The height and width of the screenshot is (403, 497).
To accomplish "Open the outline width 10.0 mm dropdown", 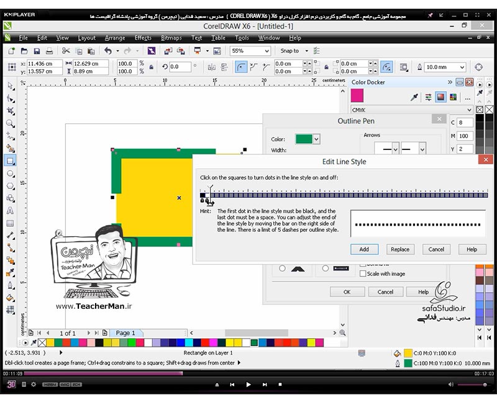I will pyautogui.click(x=462, y=67).
